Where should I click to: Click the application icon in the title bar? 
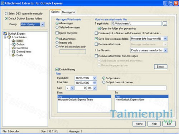click(x=3, y=3)
